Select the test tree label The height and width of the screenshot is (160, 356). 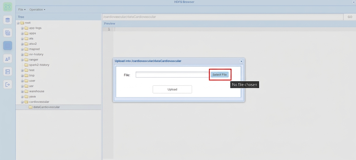coord(32,70)
